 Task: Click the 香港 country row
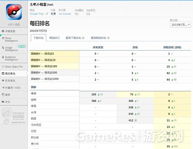pos(54,93)
